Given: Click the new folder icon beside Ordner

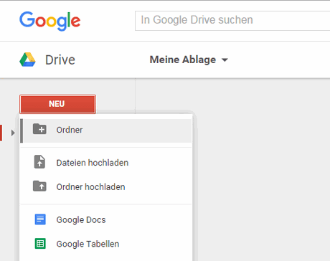Looking at the screenshot, I should pos(39,129).
